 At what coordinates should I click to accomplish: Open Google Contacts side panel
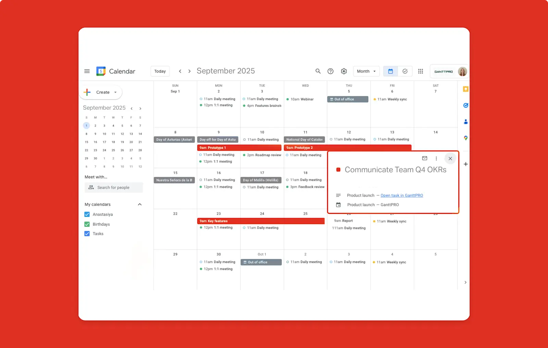click(x=465, y=122)
